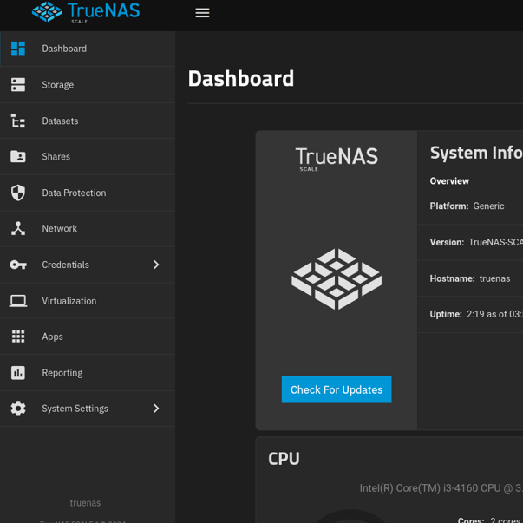
Task: Click the Apps grid icon
Action: point(18,337)
